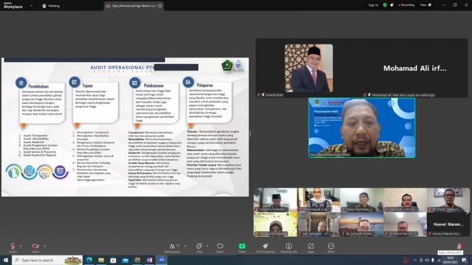
Task: Start camera with the Video button
Action: (x=36, y=248)
